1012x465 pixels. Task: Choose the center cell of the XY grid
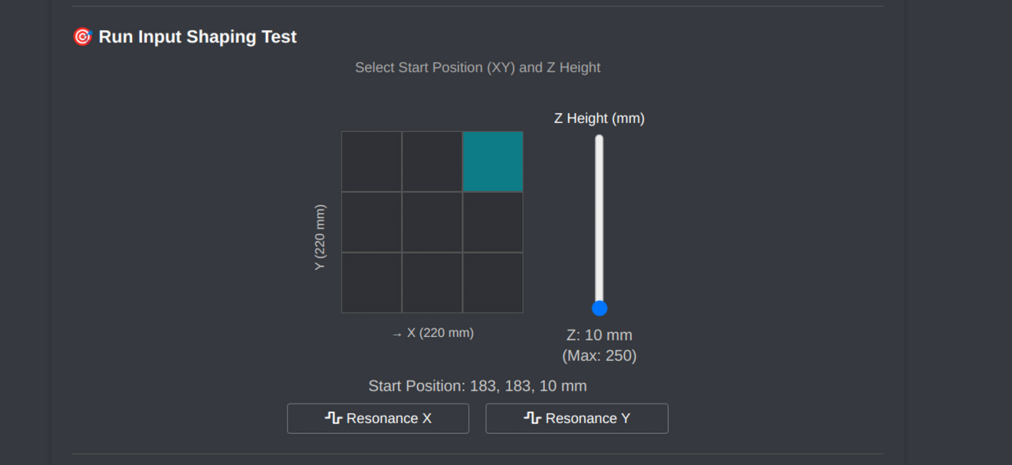click(433, 222)
